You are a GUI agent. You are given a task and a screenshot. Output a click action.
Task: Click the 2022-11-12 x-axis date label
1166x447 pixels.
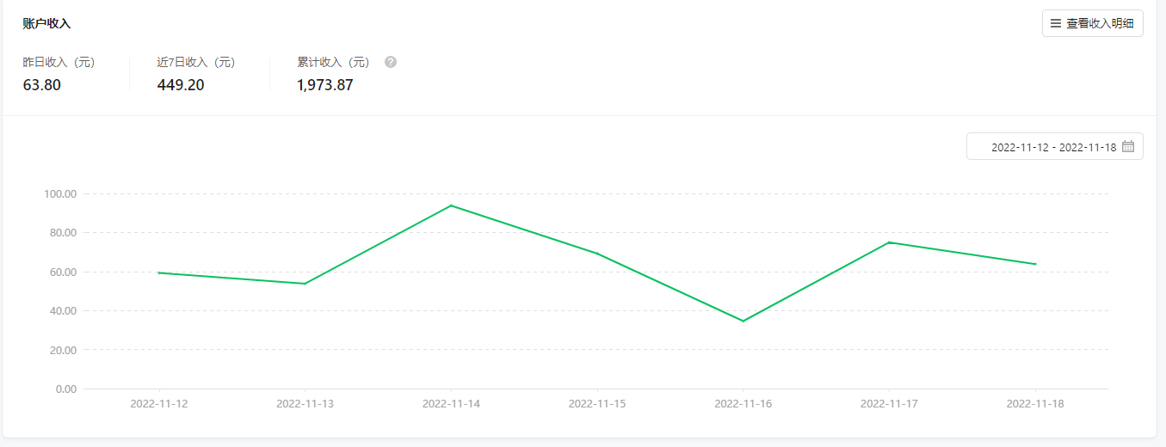click(x=159, y=403)
